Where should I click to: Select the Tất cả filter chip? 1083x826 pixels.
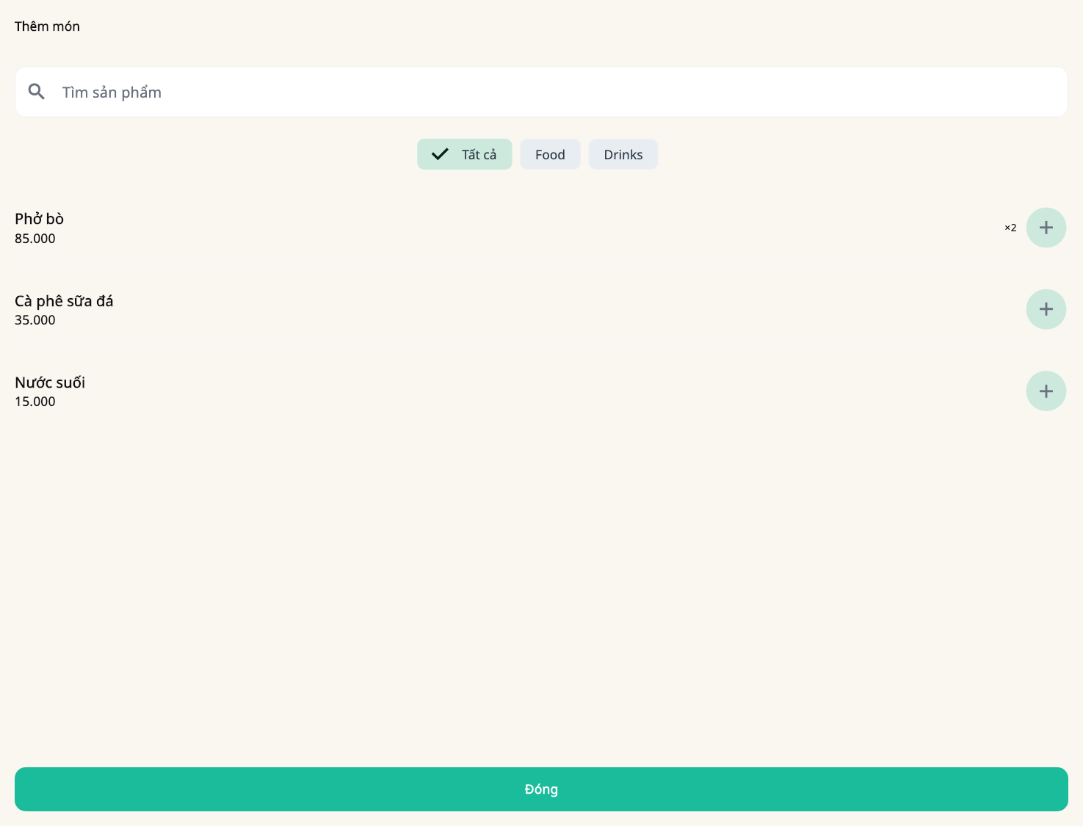coord(465,154)
